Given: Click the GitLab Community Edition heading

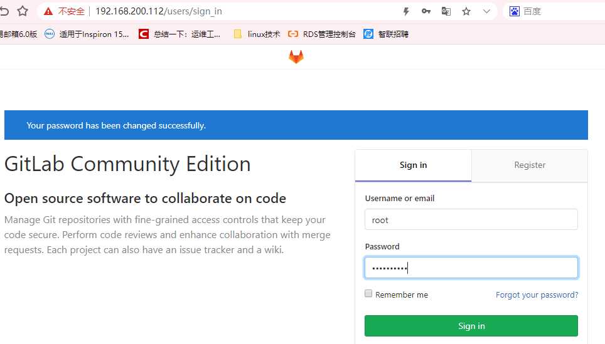Looking at the screenshot, I should [x=127, y=165].
